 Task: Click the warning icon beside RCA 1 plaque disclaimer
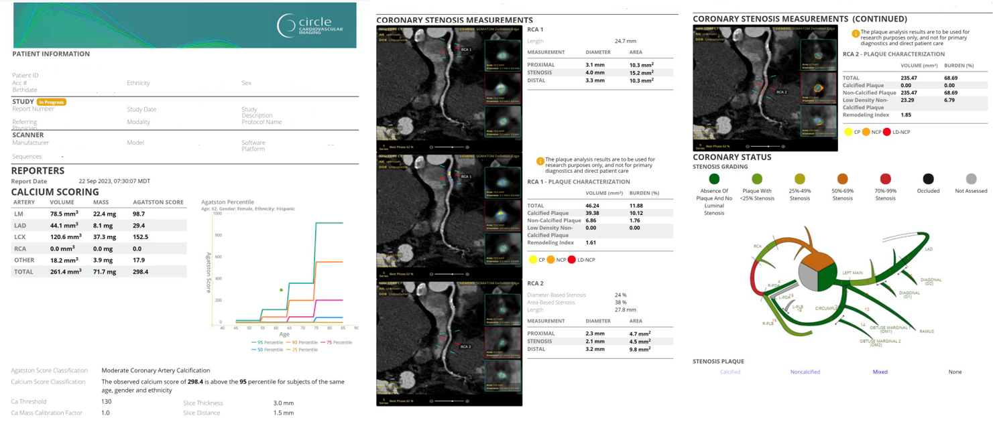(540, 161)
